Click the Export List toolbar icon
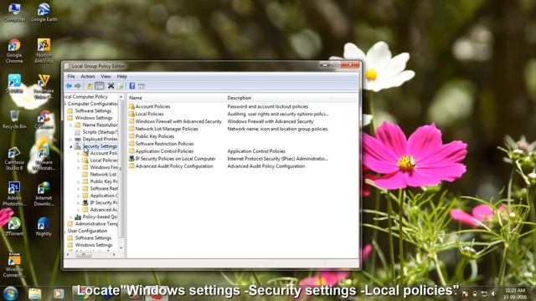Viewport: 536px width, 301px height. (x=121, y=86)
